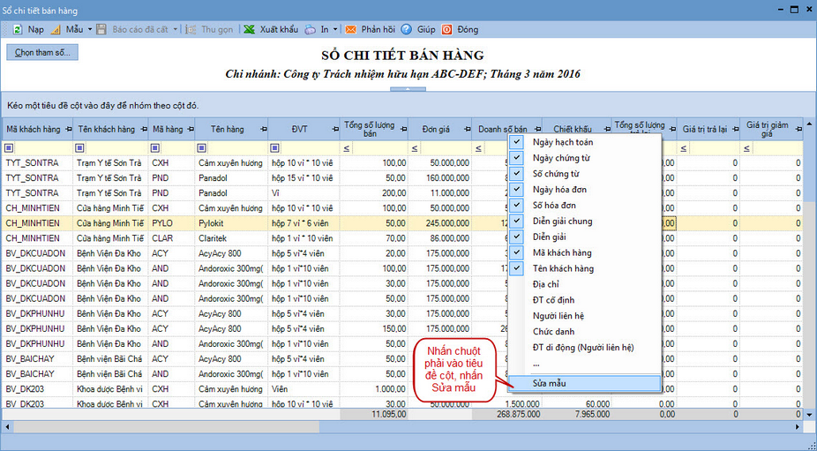Click the Chọn tham số button

tap(42, 53)
